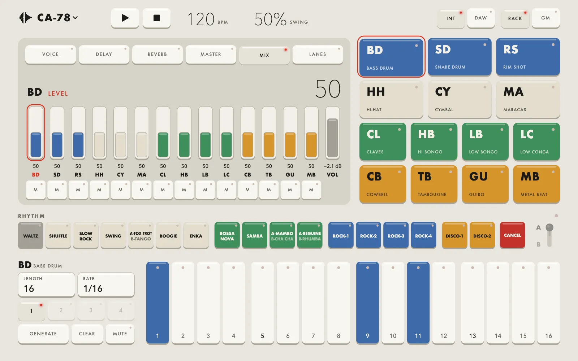Switch to the REVERB tab
Screen dimensions: 578x361
tap(158, 55)
